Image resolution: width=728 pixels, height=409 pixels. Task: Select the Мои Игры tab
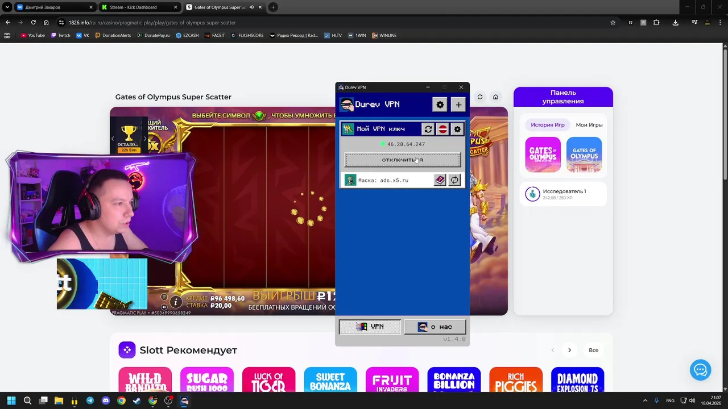(x=589, y=125)
